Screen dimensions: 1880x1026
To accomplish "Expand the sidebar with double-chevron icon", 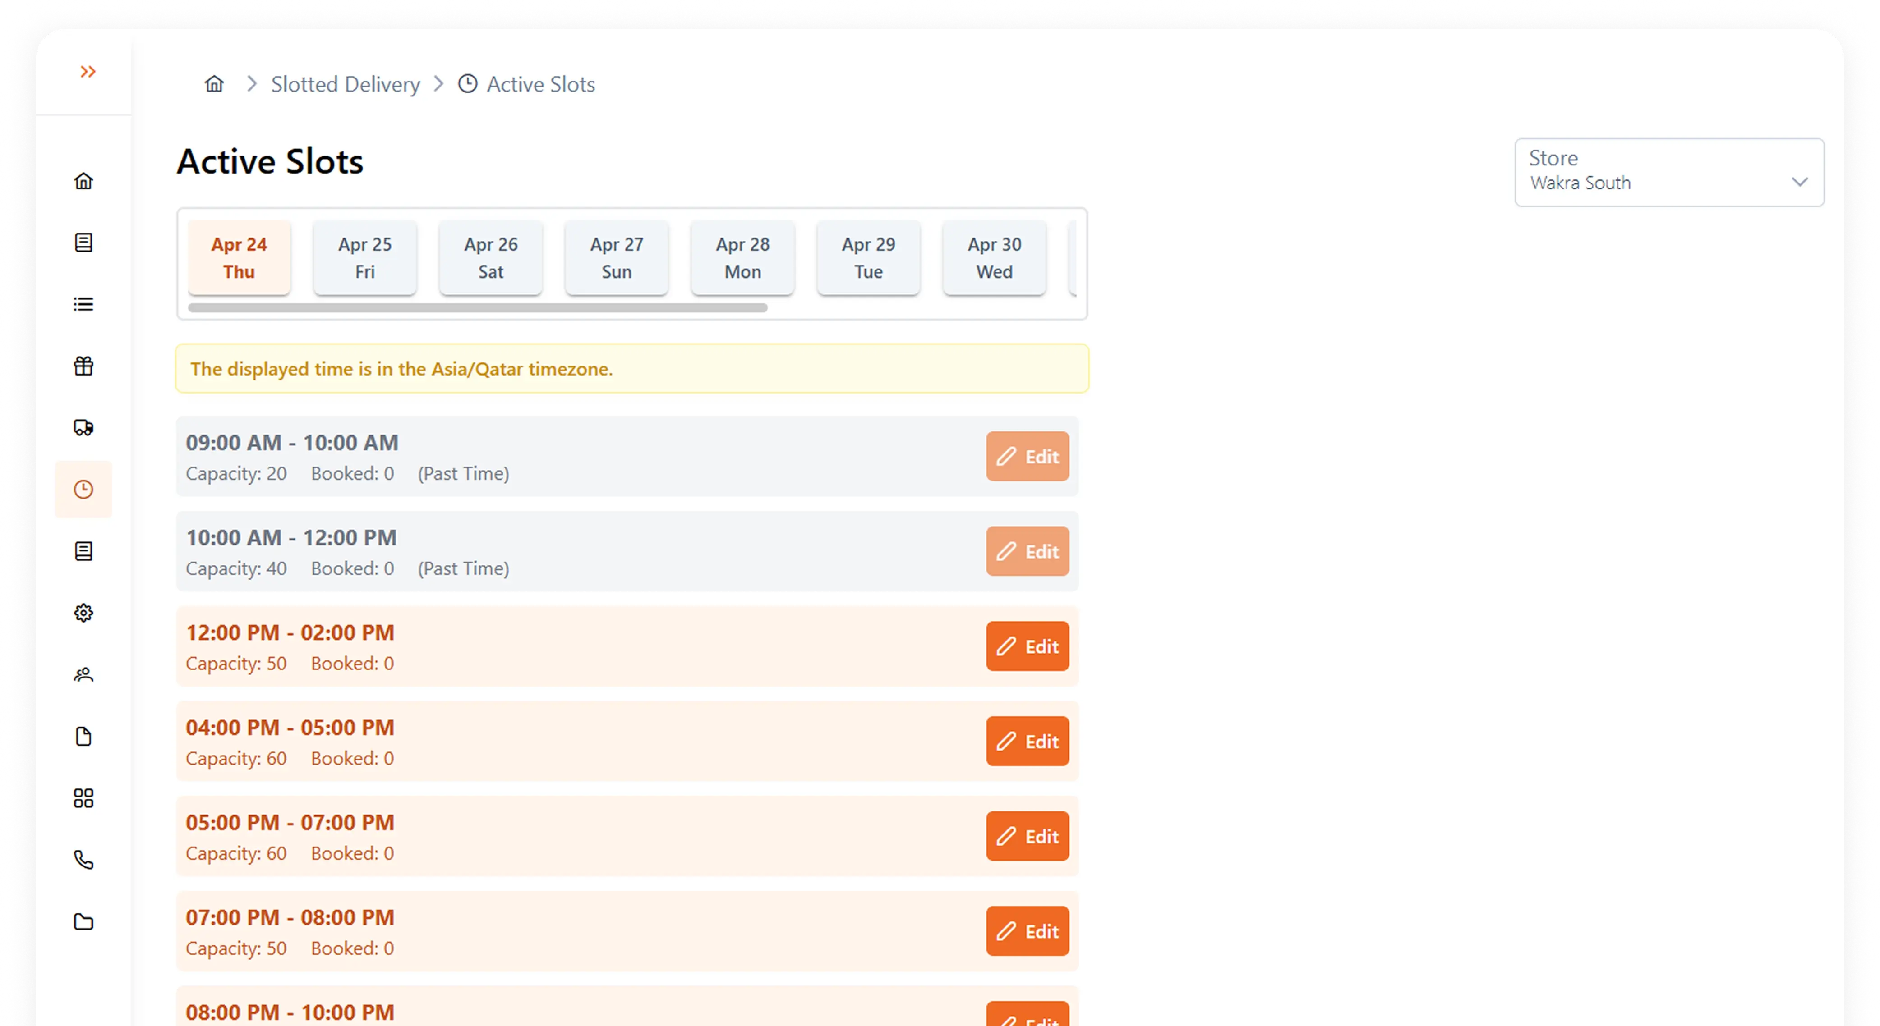I will click(x=88, y=72).
